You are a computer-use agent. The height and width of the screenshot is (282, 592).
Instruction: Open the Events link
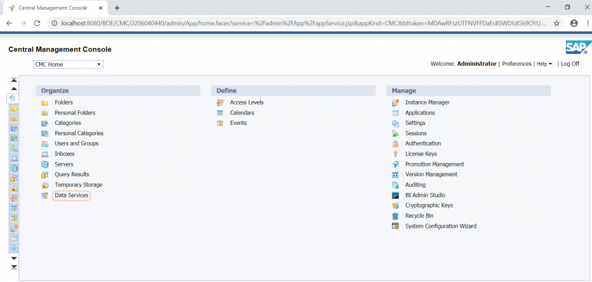click(238, 123)
